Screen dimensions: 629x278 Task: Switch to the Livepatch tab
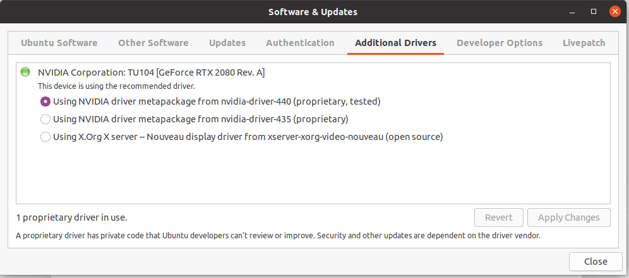[x=584, y=43]
